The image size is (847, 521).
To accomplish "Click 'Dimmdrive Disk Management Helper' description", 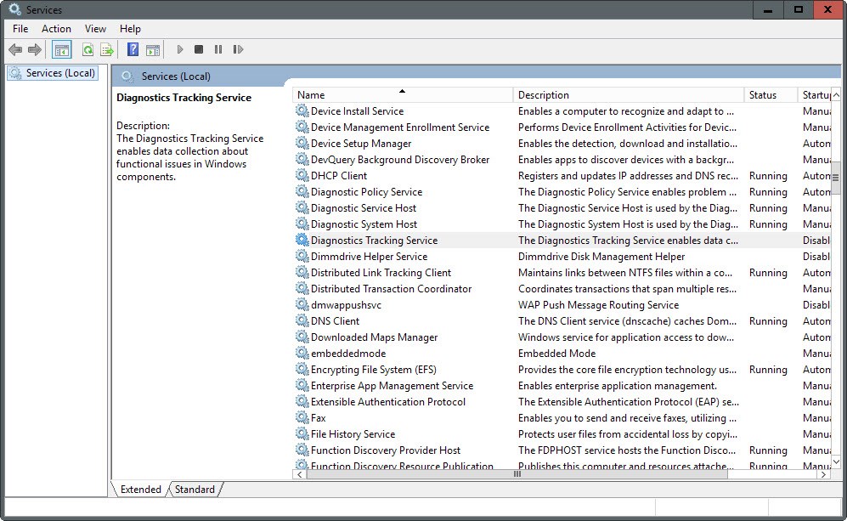I will (x=601, y=257).
